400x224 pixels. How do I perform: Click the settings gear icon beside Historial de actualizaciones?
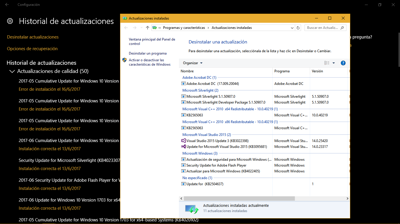(x=10, y=21)
